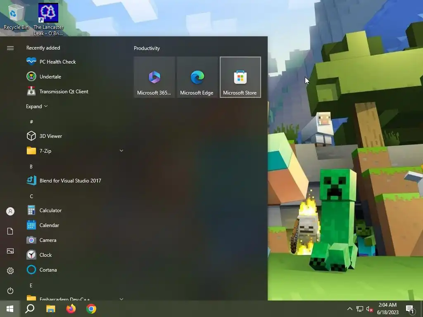Select the Recycle Bin desktop icon
Image resolution: width=423 pixels, height=317 pixels.
coord(16,17)
